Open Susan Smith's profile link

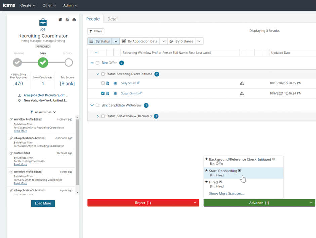point(129,93)
